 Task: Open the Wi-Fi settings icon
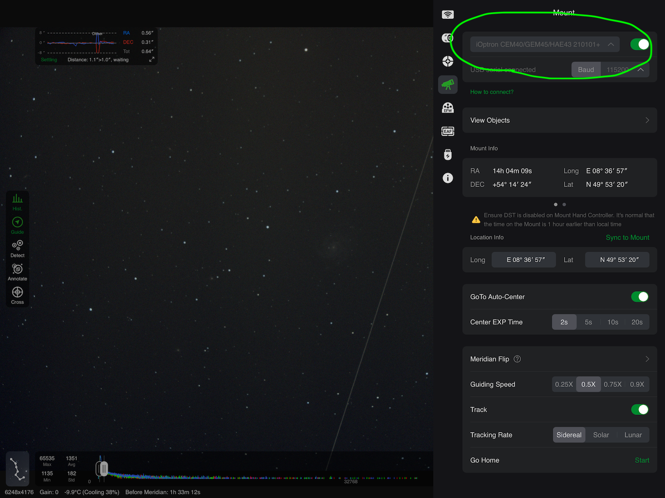(448, 15)
